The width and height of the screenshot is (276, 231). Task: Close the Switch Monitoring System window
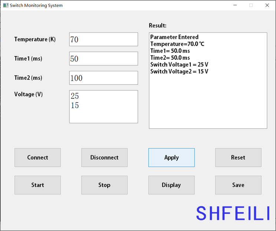(x=267, y=6)
